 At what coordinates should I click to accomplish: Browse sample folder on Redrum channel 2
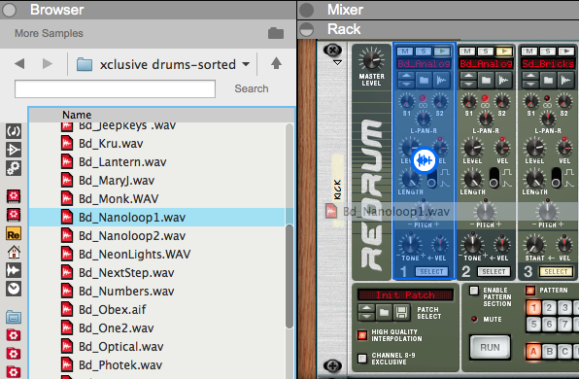(x=486, y=80)
